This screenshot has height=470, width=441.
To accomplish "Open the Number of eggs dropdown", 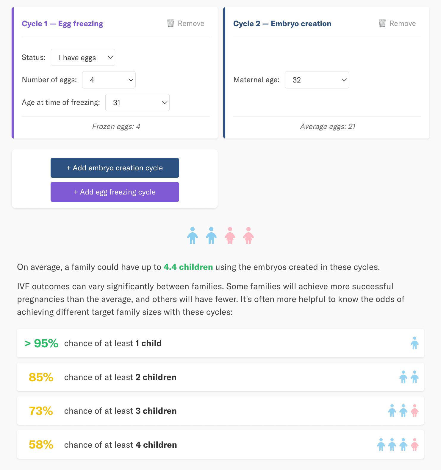I will coord(109,80).
